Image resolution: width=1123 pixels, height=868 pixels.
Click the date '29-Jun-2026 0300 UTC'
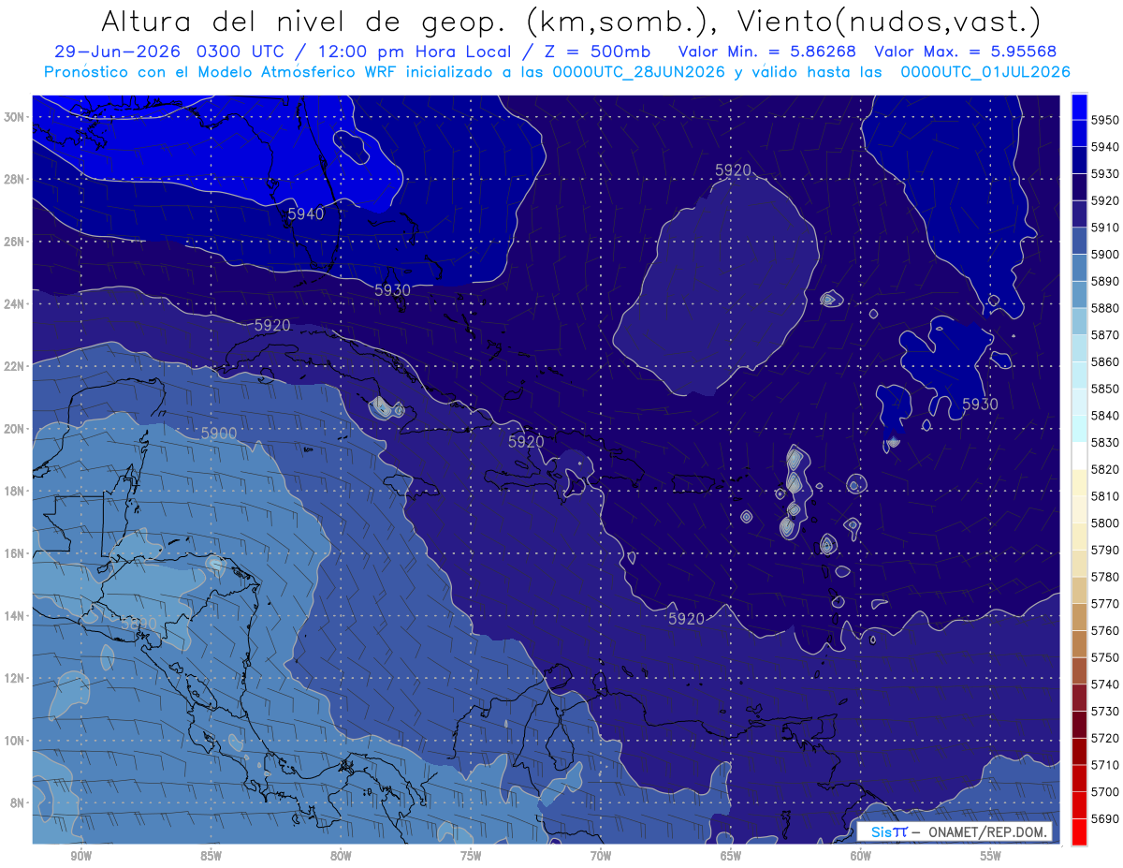168,51
